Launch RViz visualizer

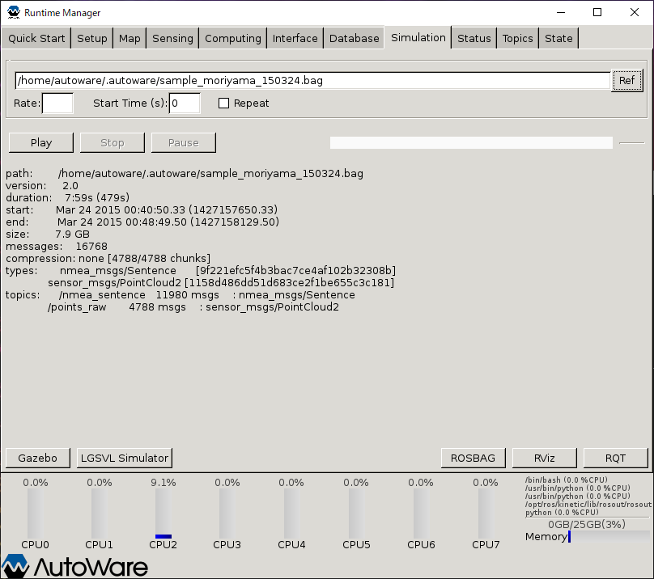click(544, 459)
